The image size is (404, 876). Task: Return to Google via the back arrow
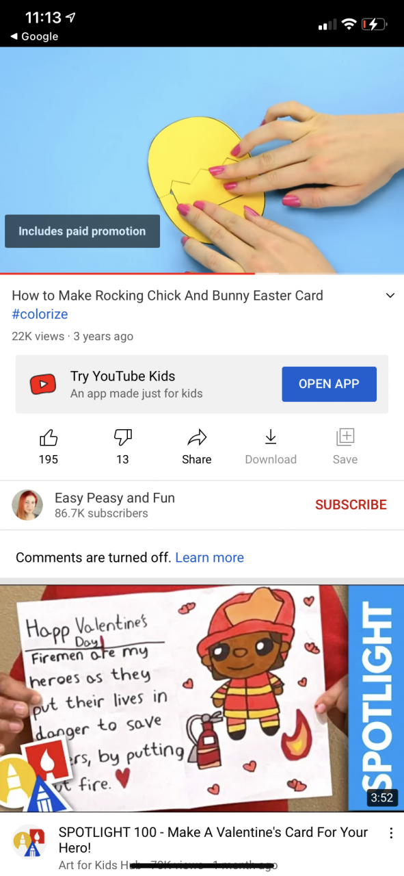34,36
